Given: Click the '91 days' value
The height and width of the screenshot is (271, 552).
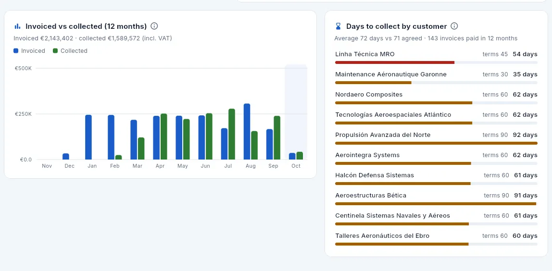Looking at the screenshot, I should tap(526, 196).
